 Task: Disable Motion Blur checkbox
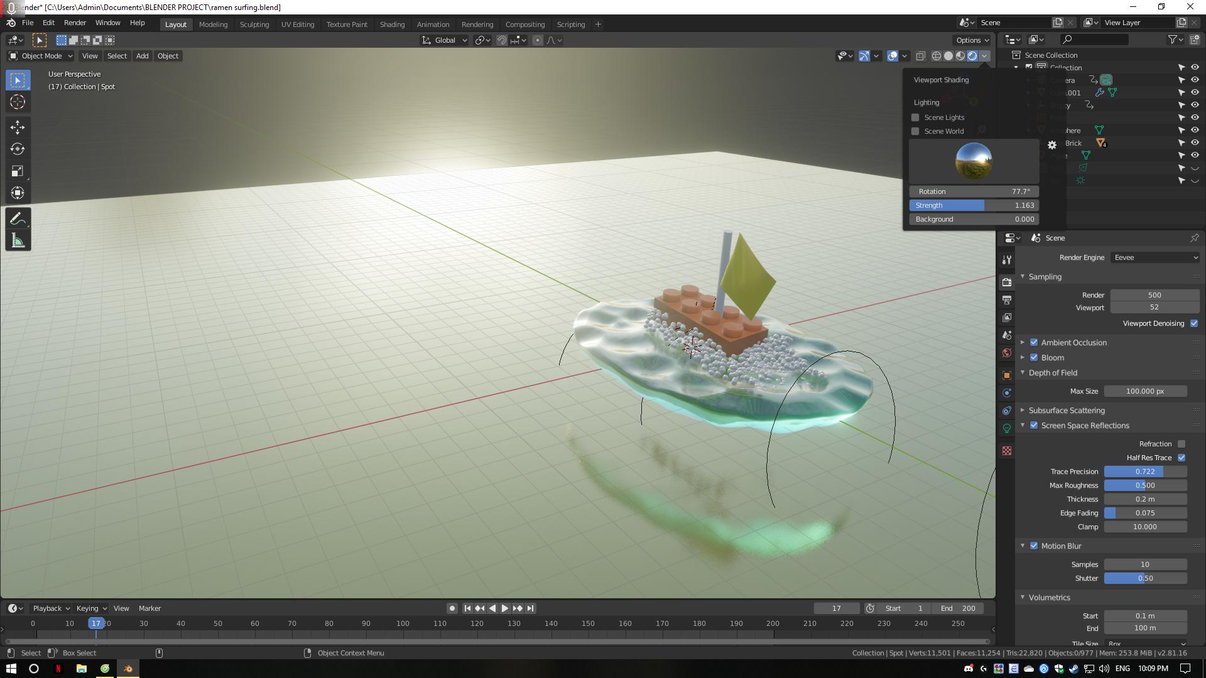click(x=1034, y=546)
